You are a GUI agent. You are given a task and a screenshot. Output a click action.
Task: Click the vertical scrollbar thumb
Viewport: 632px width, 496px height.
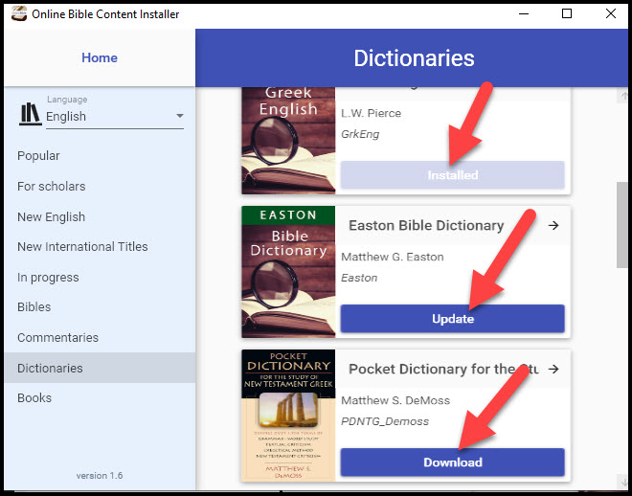[x=622, y=224]
